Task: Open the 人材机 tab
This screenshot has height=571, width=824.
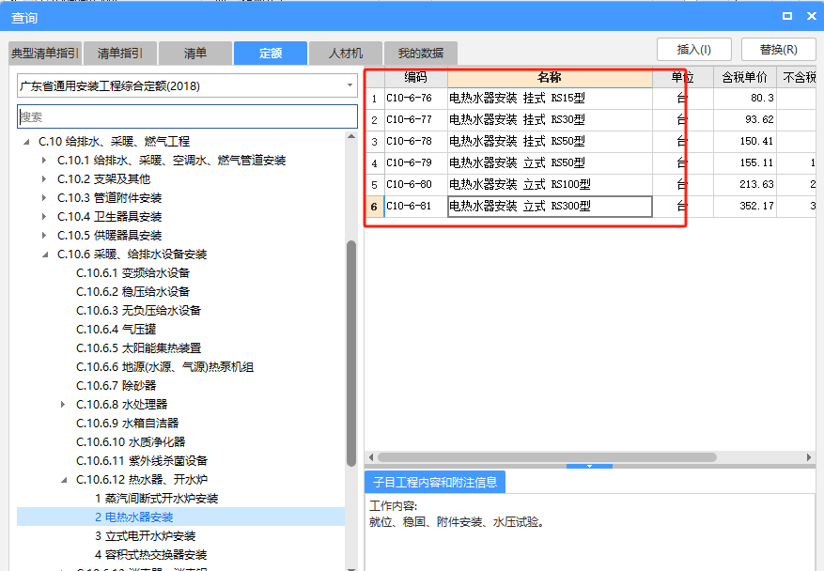Action: point(345,53)
